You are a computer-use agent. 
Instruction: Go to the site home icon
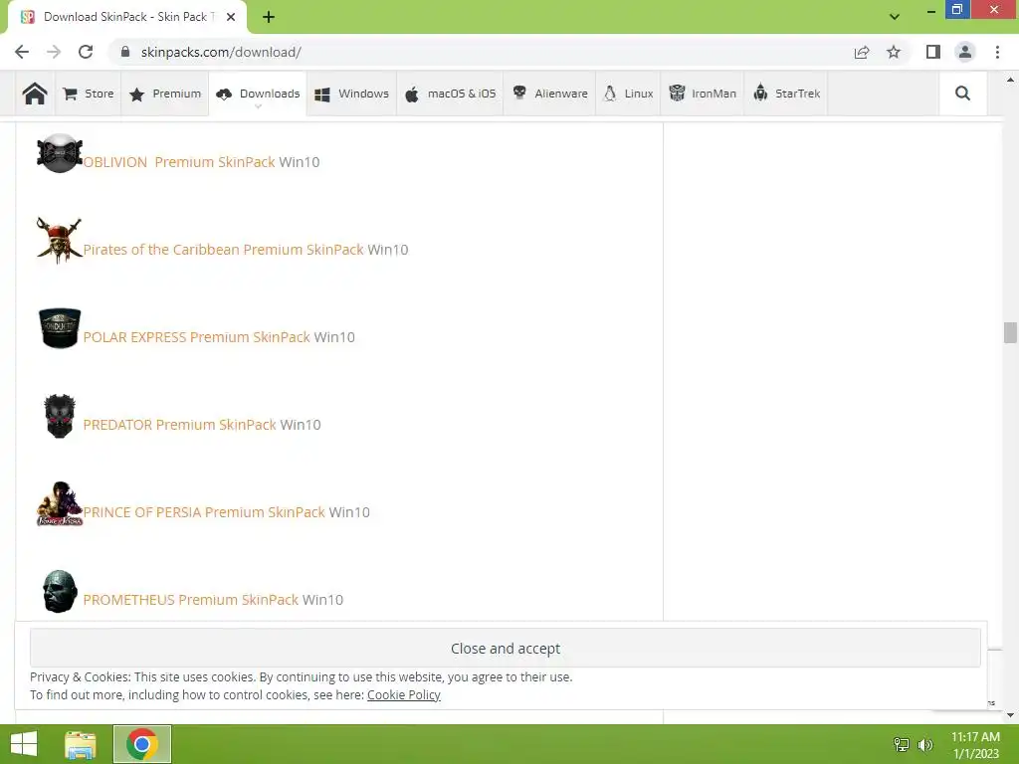click(35, 94)
